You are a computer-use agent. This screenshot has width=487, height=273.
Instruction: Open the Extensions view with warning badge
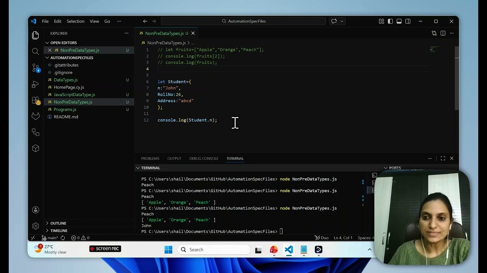tap(36, 100)
